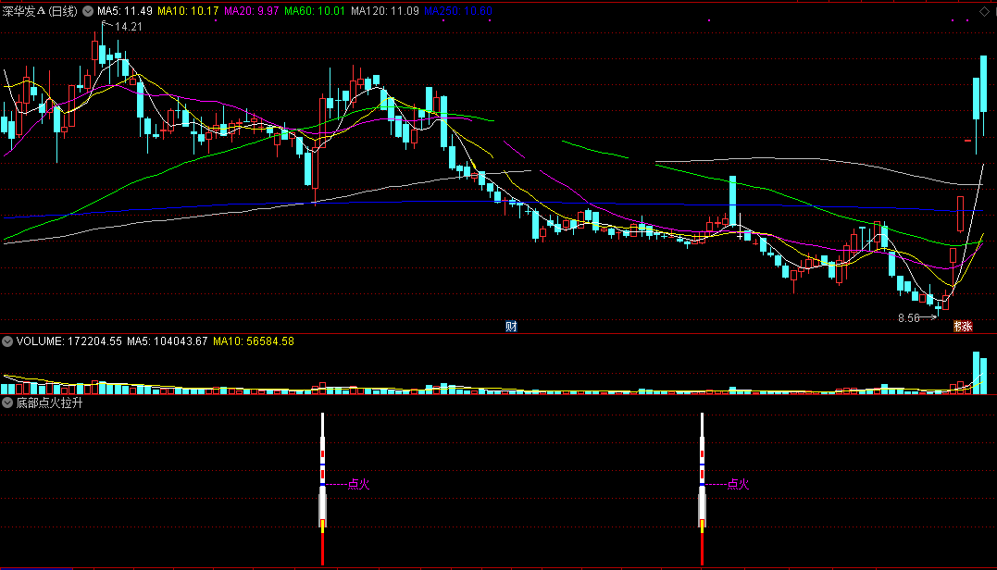Click the volume MA5: 104043.67 label
Screen dimensions: 997x570
(x=168, y=341)
